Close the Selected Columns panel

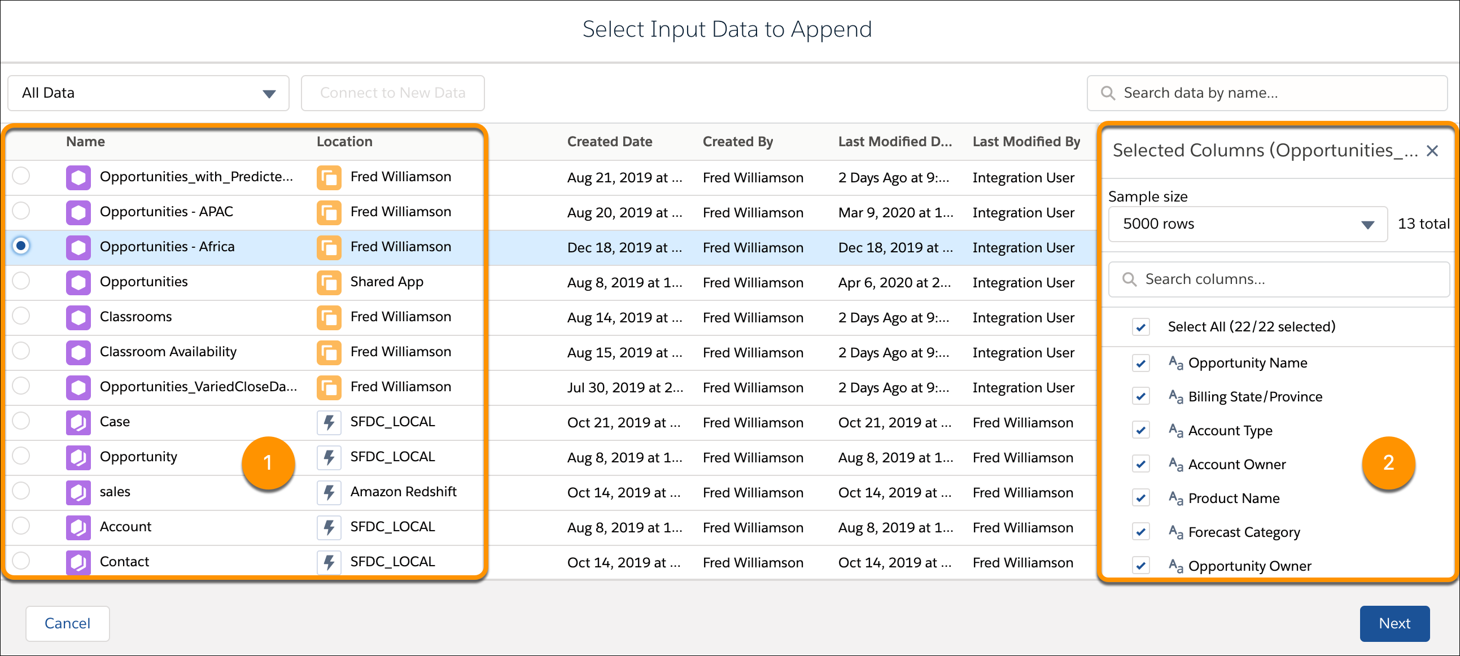(1433, 151)
